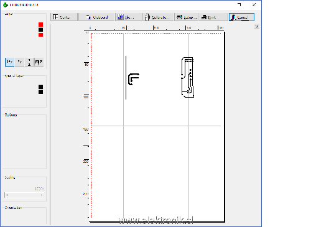
Task: Open the Tile options button
Action: click(x=129, y=17)
